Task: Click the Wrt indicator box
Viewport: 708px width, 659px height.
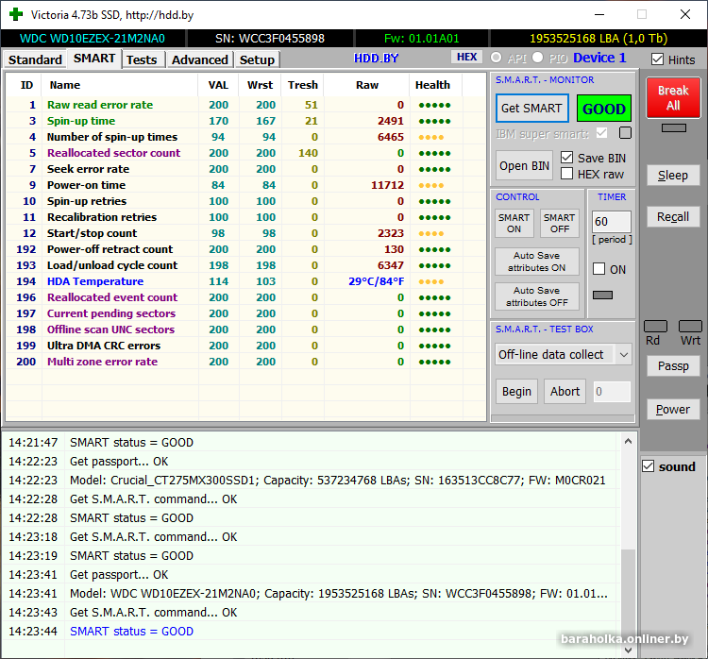Action: pyautogui.click(x=690, y=326)
